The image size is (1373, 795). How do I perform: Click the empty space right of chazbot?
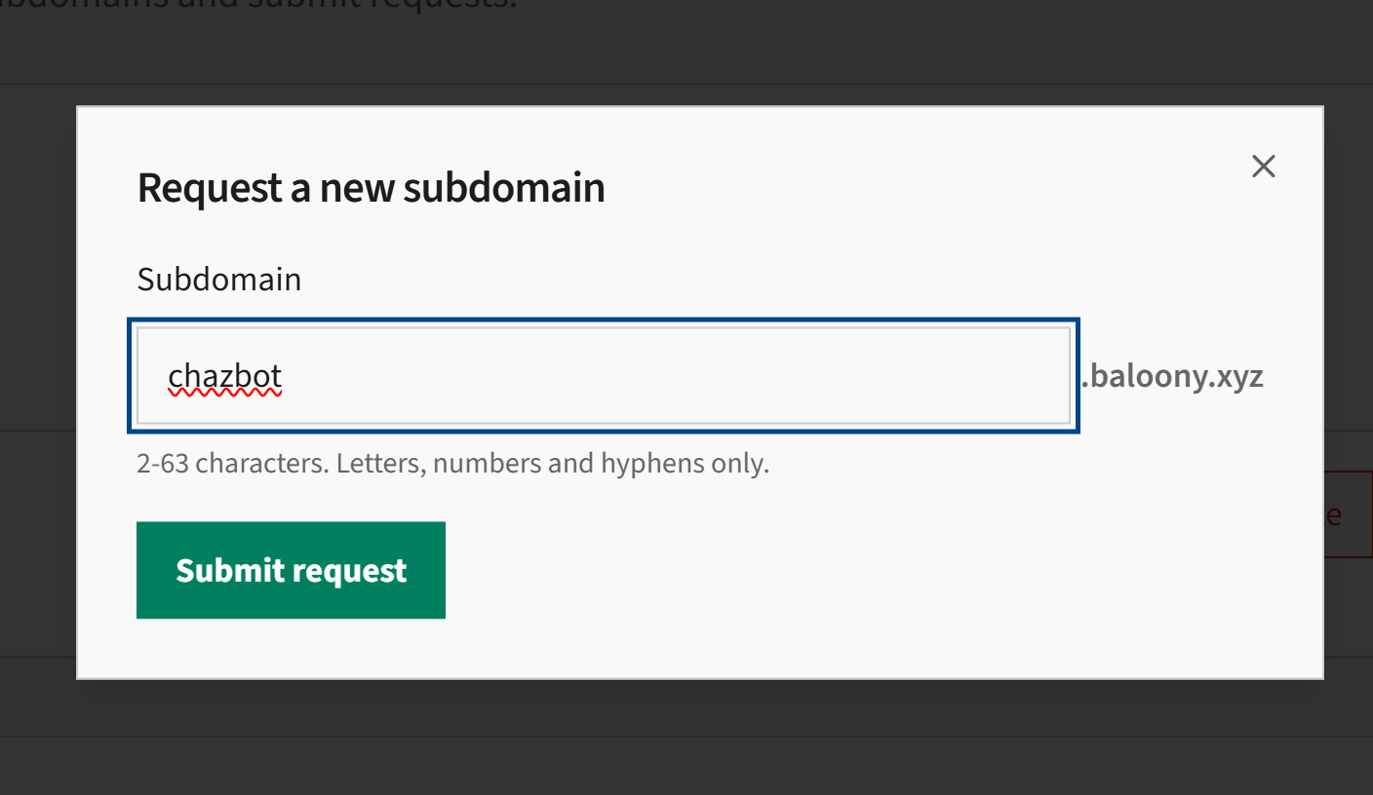pyautogui.click(x=683, y=376)
